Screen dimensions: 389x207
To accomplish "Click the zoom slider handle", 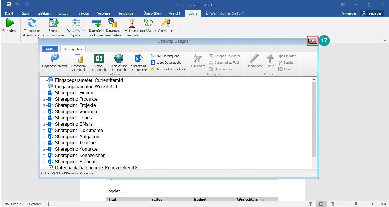I will [356, 204].
